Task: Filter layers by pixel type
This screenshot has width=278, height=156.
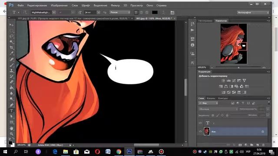Action: (233, 103)
